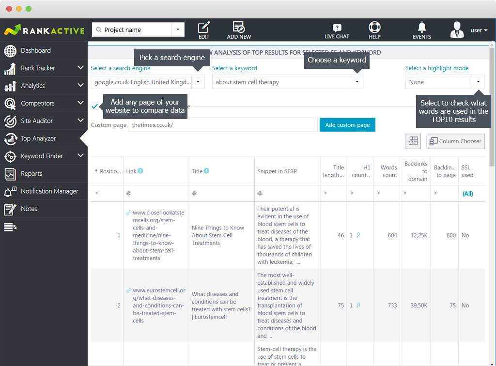Screen dimensions: 496x366
Task: Open the SSL used (All) filter
Action: 467,194
